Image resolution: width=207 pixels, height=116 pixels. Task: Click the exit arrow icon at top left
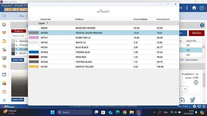pyautogui.click(x=4, y=16)
